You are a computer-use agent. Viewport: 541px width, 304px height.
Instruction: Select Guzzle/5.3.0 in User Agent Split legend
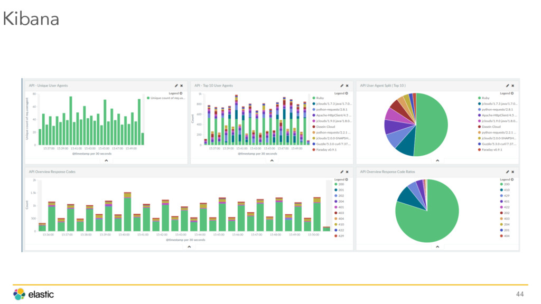coord(498,144)
